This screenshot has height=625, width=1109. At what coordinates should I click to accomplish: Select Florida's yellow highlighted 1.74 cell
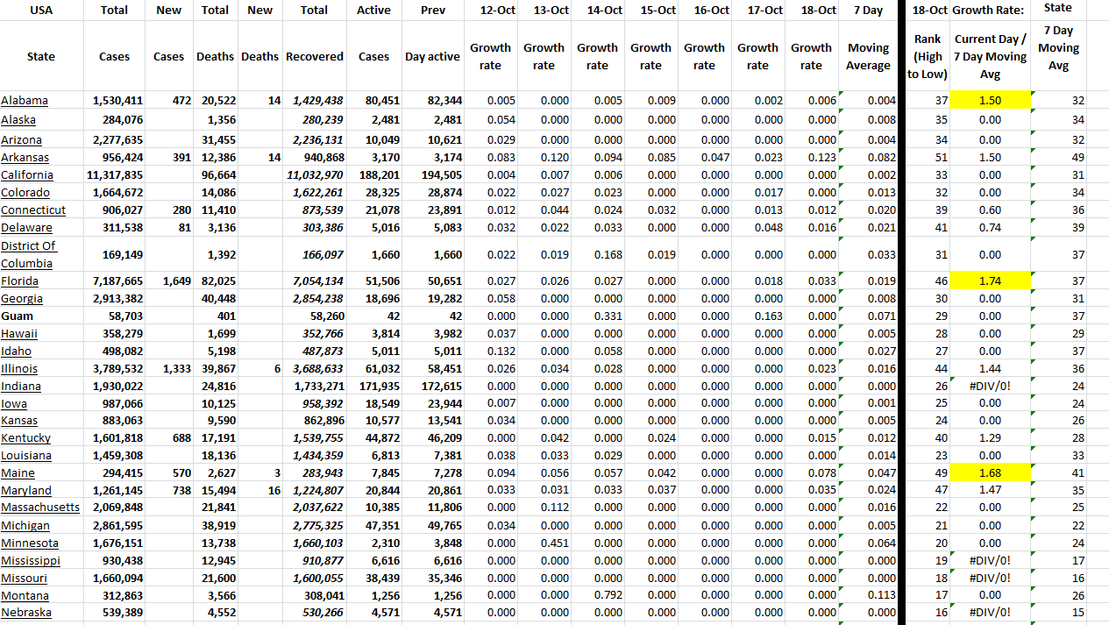pyautogui.click(x=991, y=281)
